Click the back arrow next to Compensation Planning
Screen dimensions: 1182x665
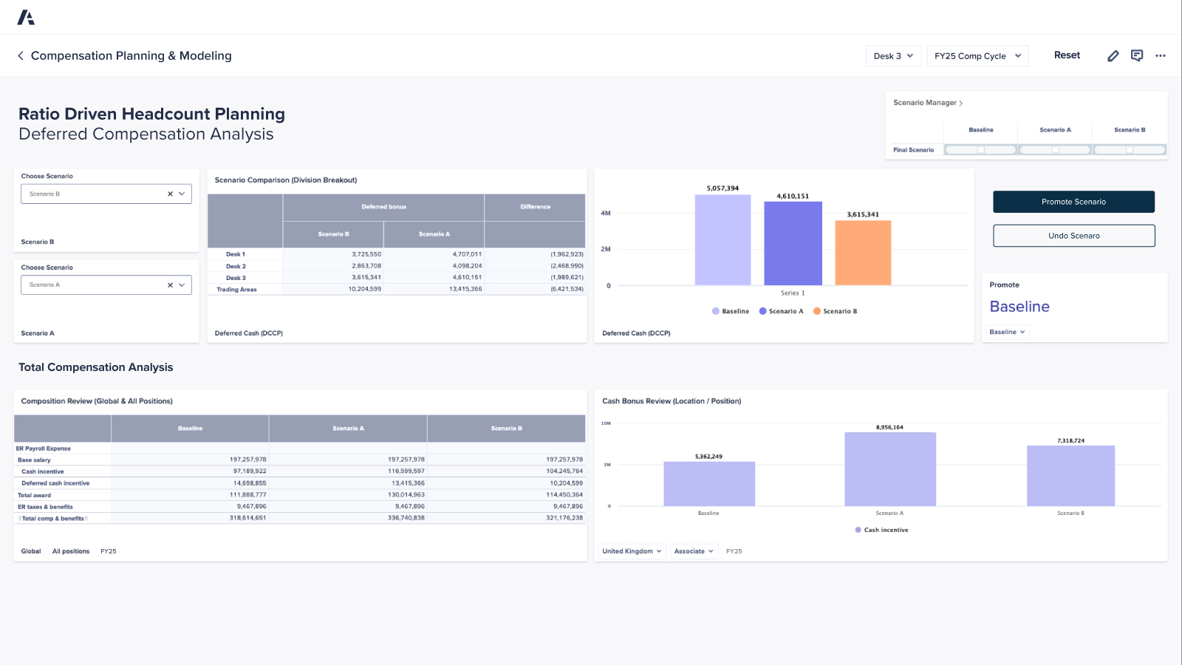coord(20,55)
